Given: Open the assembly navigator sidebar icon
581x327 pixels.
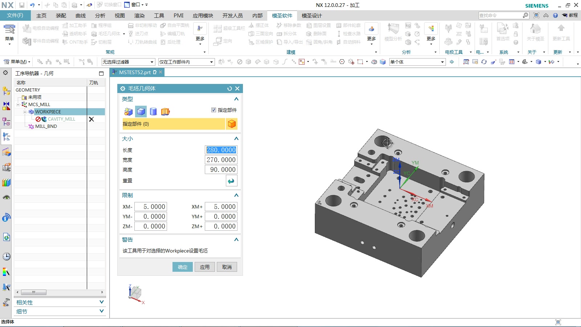Looking at the screenshot, I should pos(6,91).
